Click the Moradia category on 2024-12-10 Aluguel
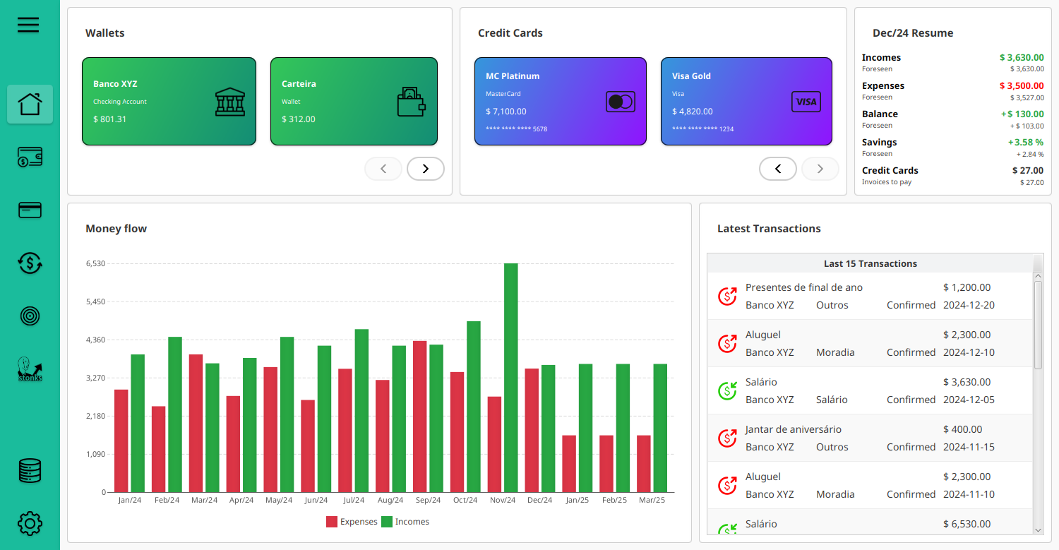 point(835,352)
